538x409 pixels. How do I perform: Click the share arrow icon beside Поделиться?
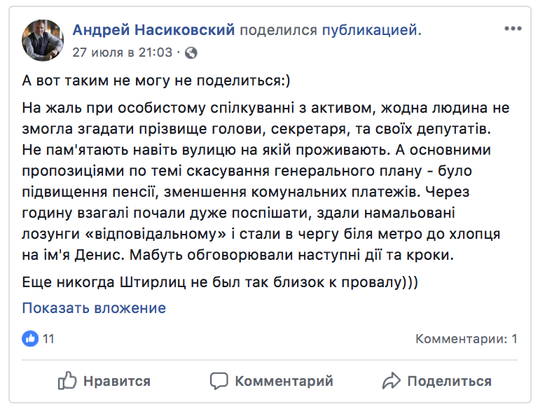(391, 381)
